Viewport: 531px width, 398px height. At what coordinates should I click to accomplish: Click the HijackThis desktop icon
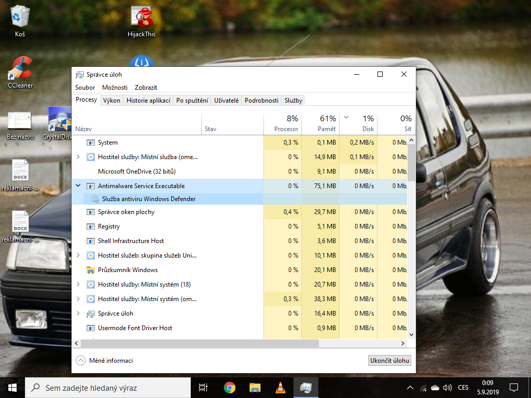pyautogui.click(x=141, y=21)
